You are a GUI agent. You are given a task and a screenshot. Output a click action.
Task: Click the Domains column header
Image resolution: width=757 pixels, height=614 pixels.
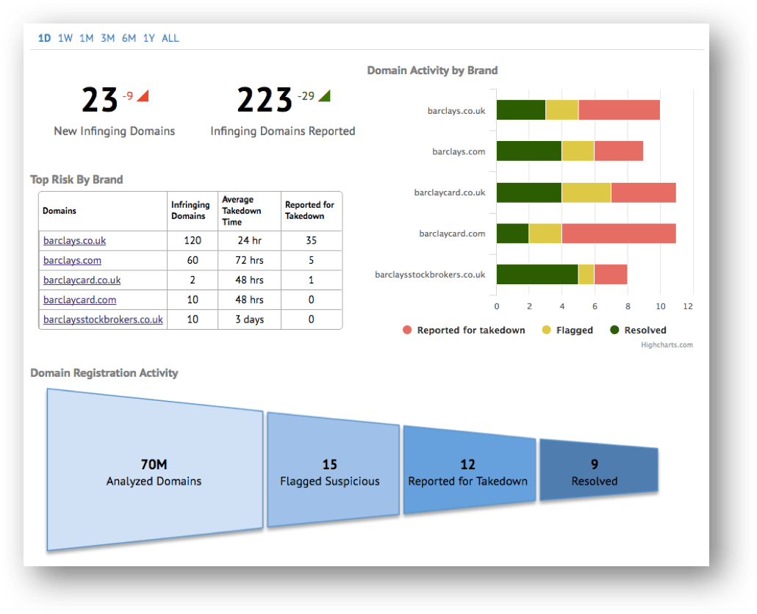(103, 211)
